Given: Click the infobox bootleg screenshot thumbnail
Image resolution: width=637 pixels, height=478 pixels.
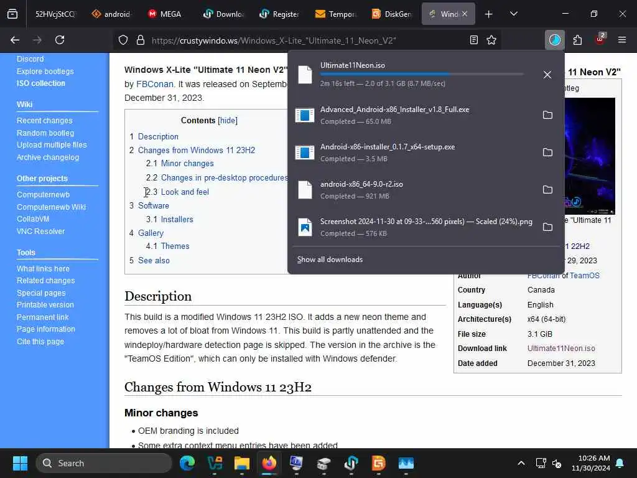Looking at the screenshot, I should [x=590, y=156].
